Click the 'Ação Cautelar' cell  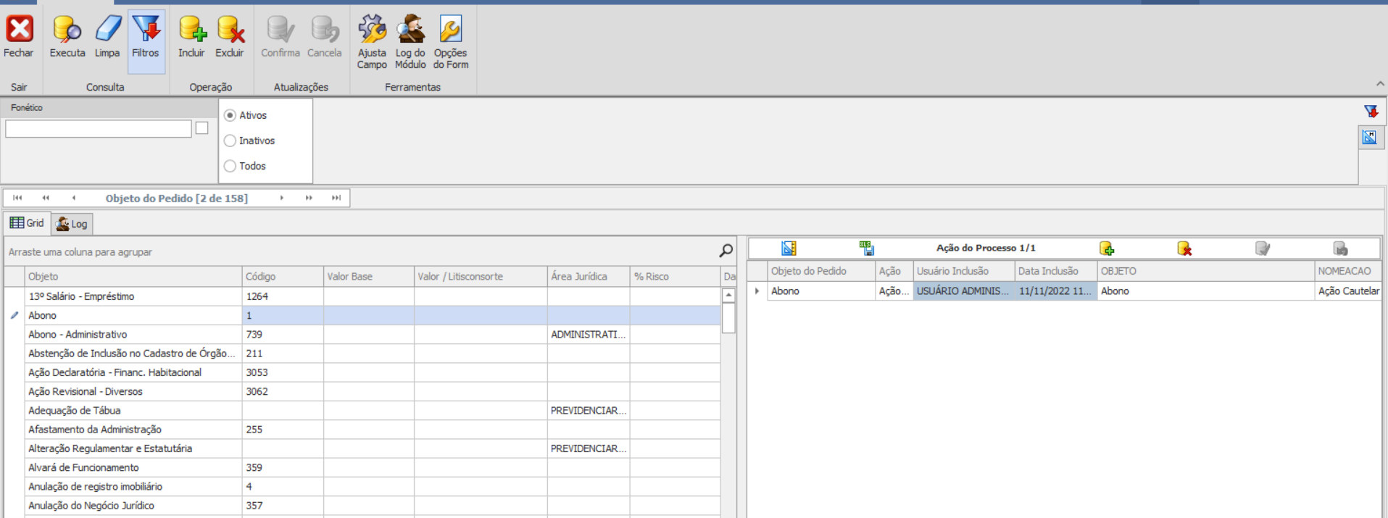[1347, 291]
